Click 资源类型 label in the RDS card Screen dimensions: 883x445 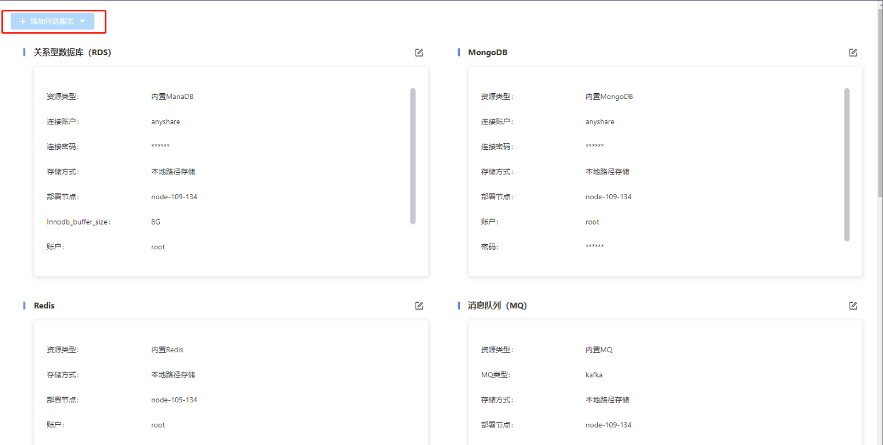pyautogui.click(x=63, y=97)
